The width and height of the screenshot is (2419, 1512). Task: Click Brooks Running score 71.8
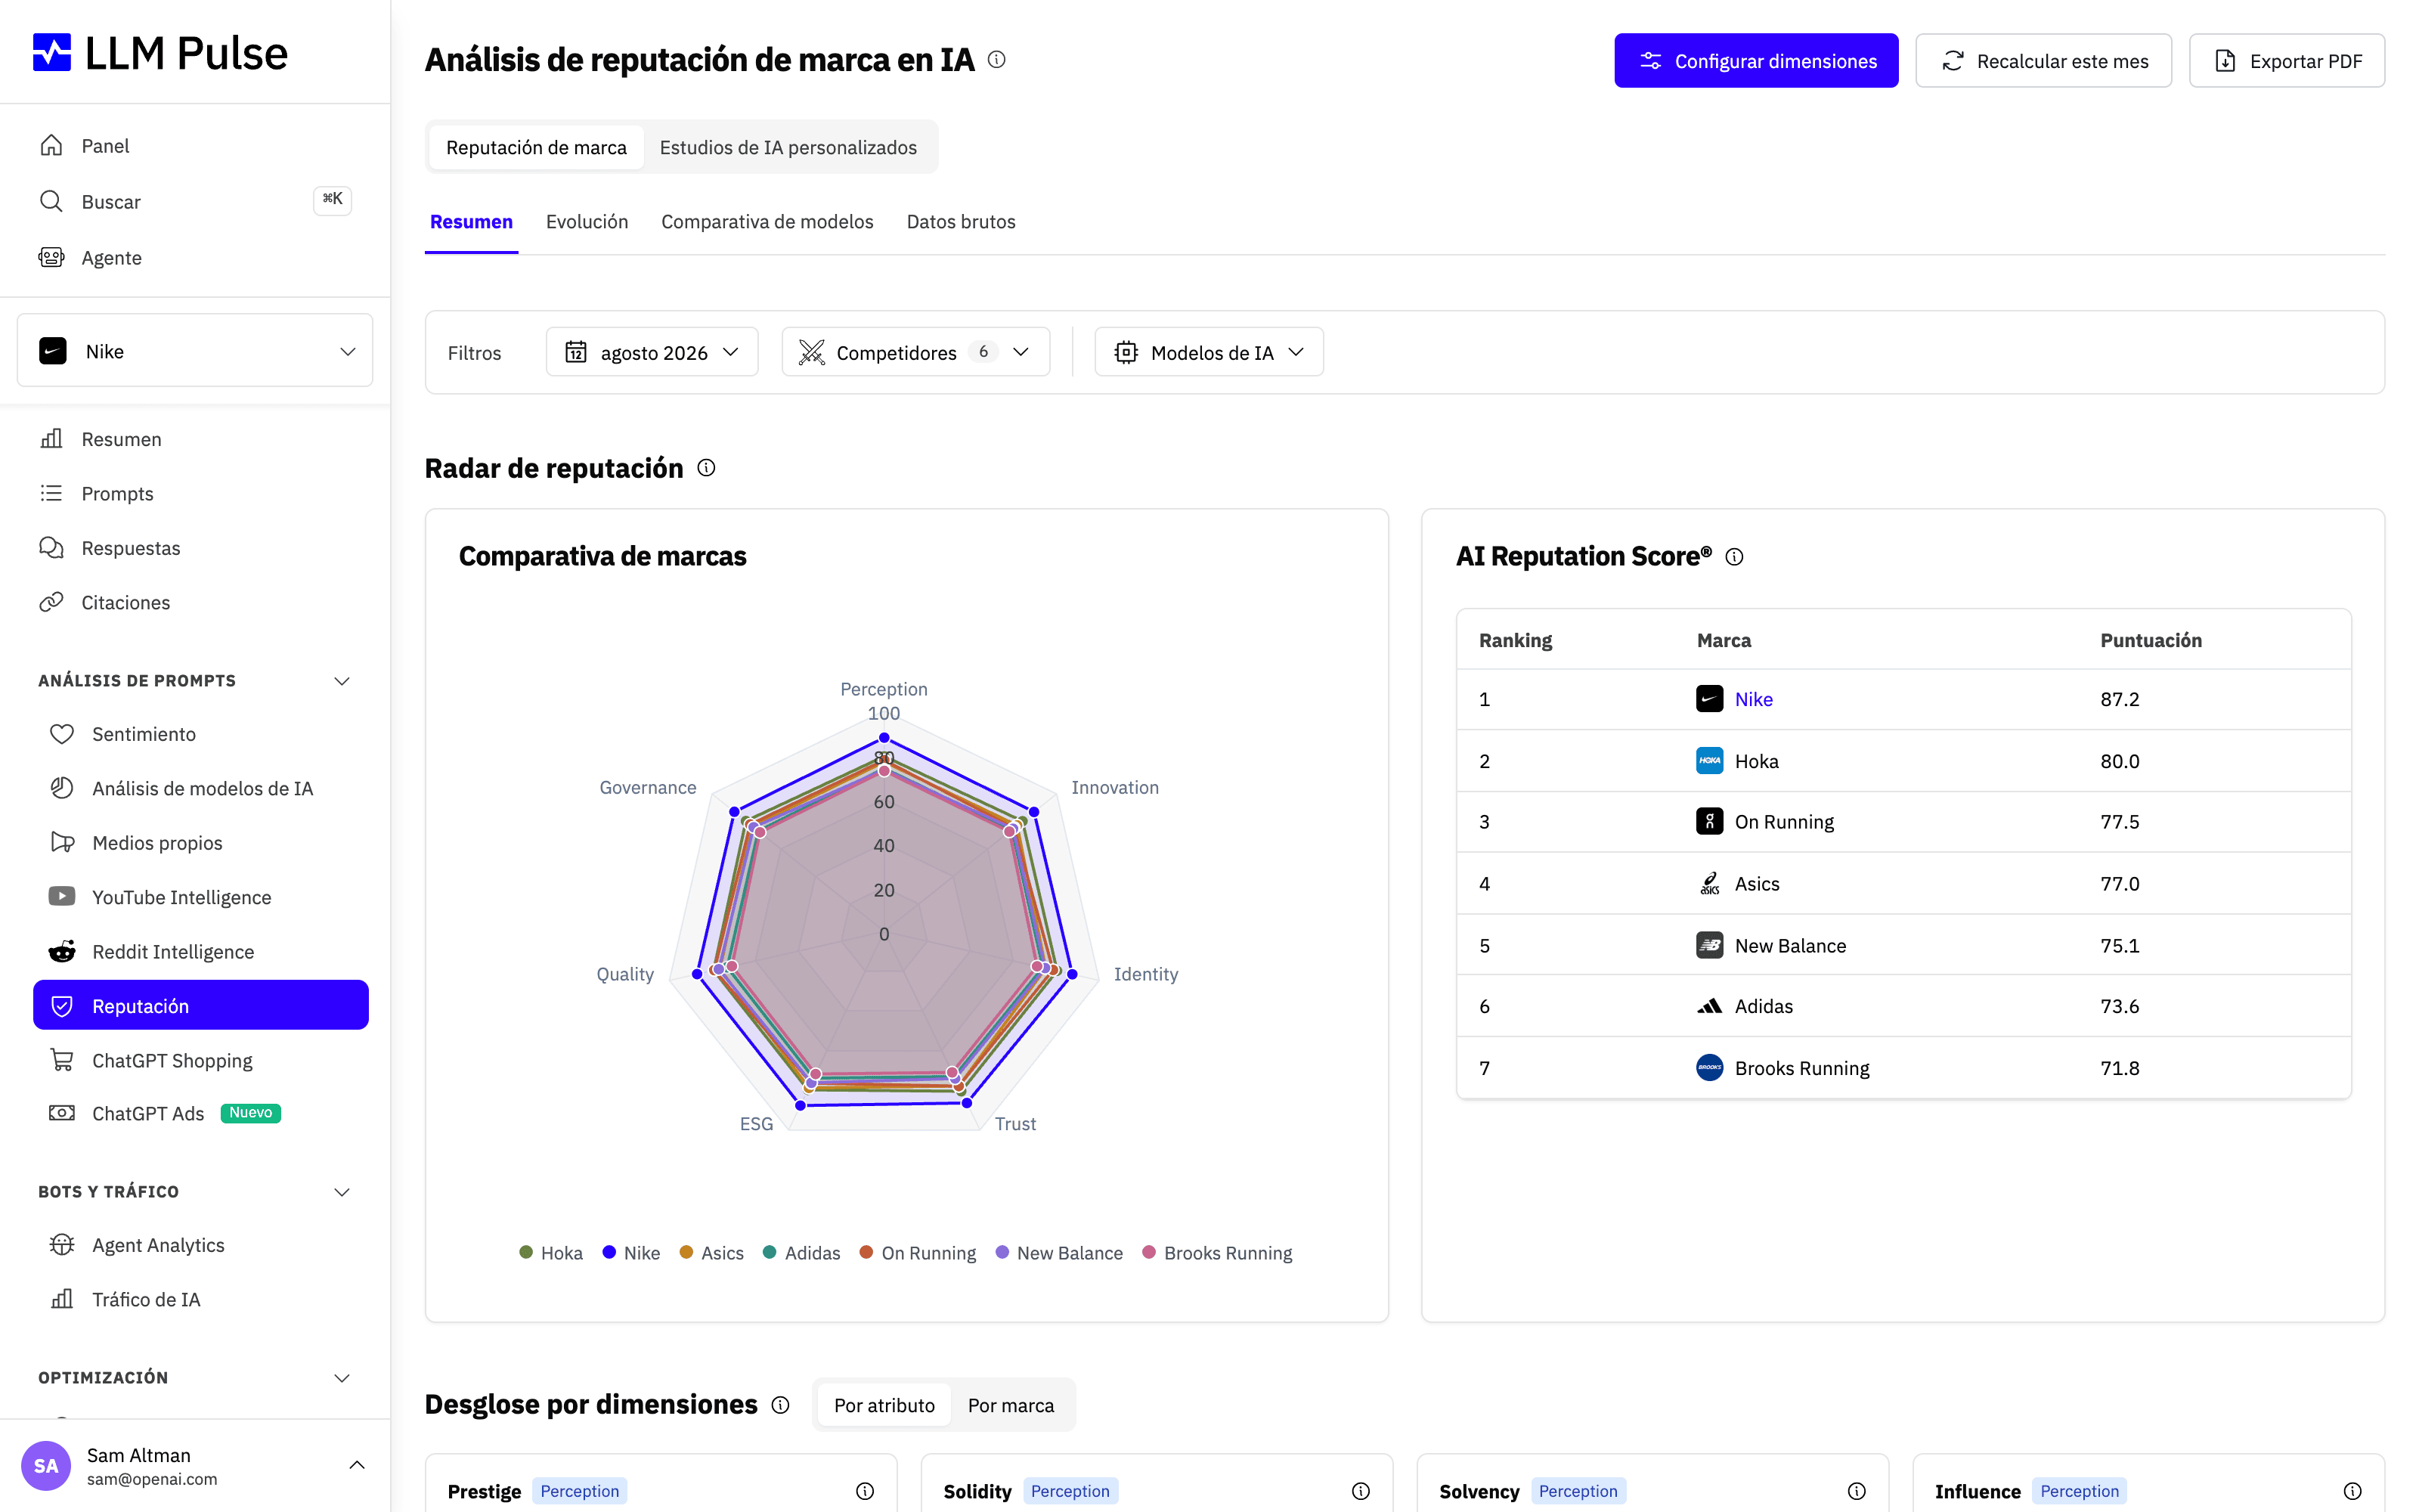pyautogui.click(x=2119, y=1068)
